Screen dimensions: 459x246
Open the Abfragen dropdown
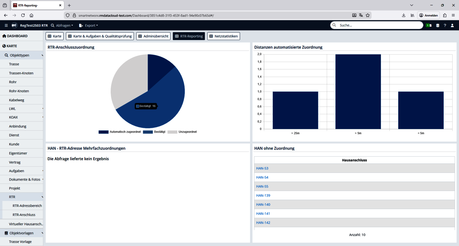(62, 25)
